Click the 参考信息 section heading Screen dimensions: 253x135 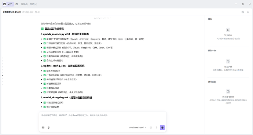click(x=212, y=82)
